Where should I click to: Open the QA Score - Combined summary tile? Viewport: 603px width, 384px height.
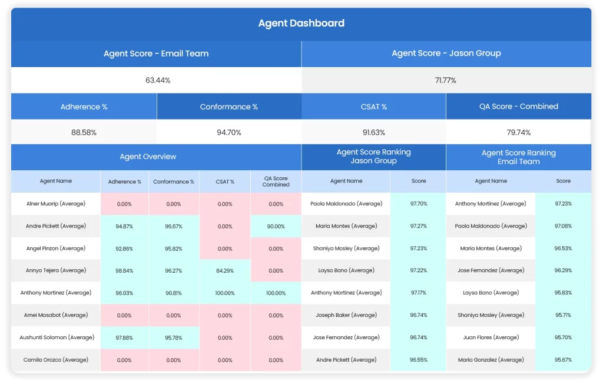(x=518, y=107)
